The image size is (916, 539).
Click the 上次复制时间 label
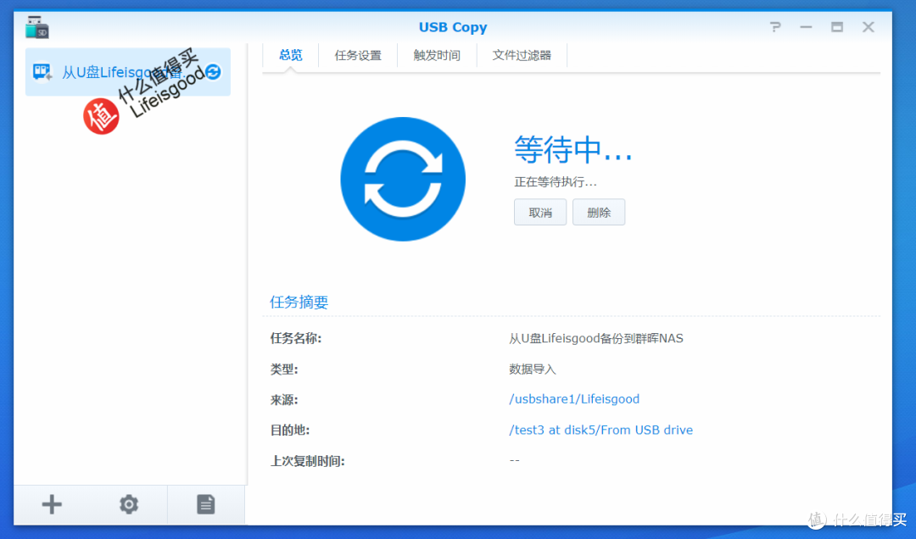(x=307, y=461)
